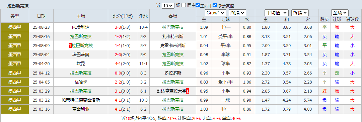Uncheck the 球会友谊 filter checkbox
Screen dimensions: 362x122
tap(215, 5)
